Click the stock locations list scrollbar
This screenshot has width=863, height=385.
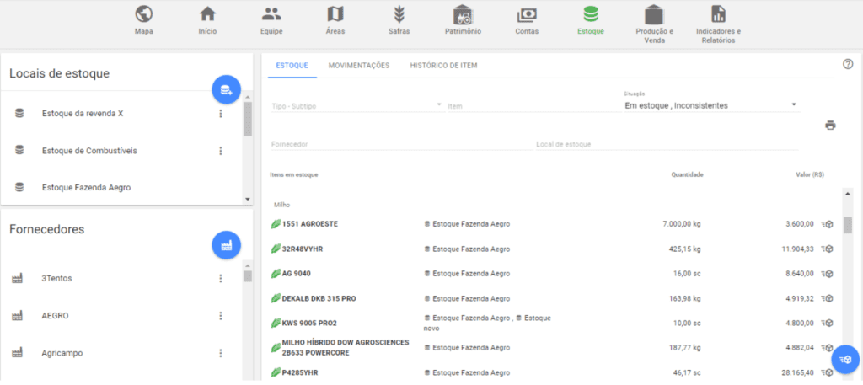coord(247,120)
